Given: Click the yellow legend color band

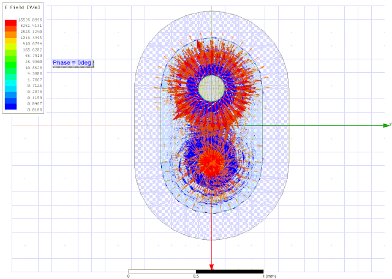Looking at the screenshot, I should tap(11, 41).
